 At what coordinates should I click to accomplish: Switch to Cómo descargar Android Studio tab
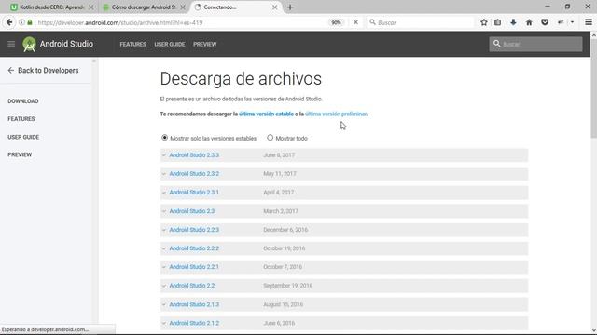144,7
